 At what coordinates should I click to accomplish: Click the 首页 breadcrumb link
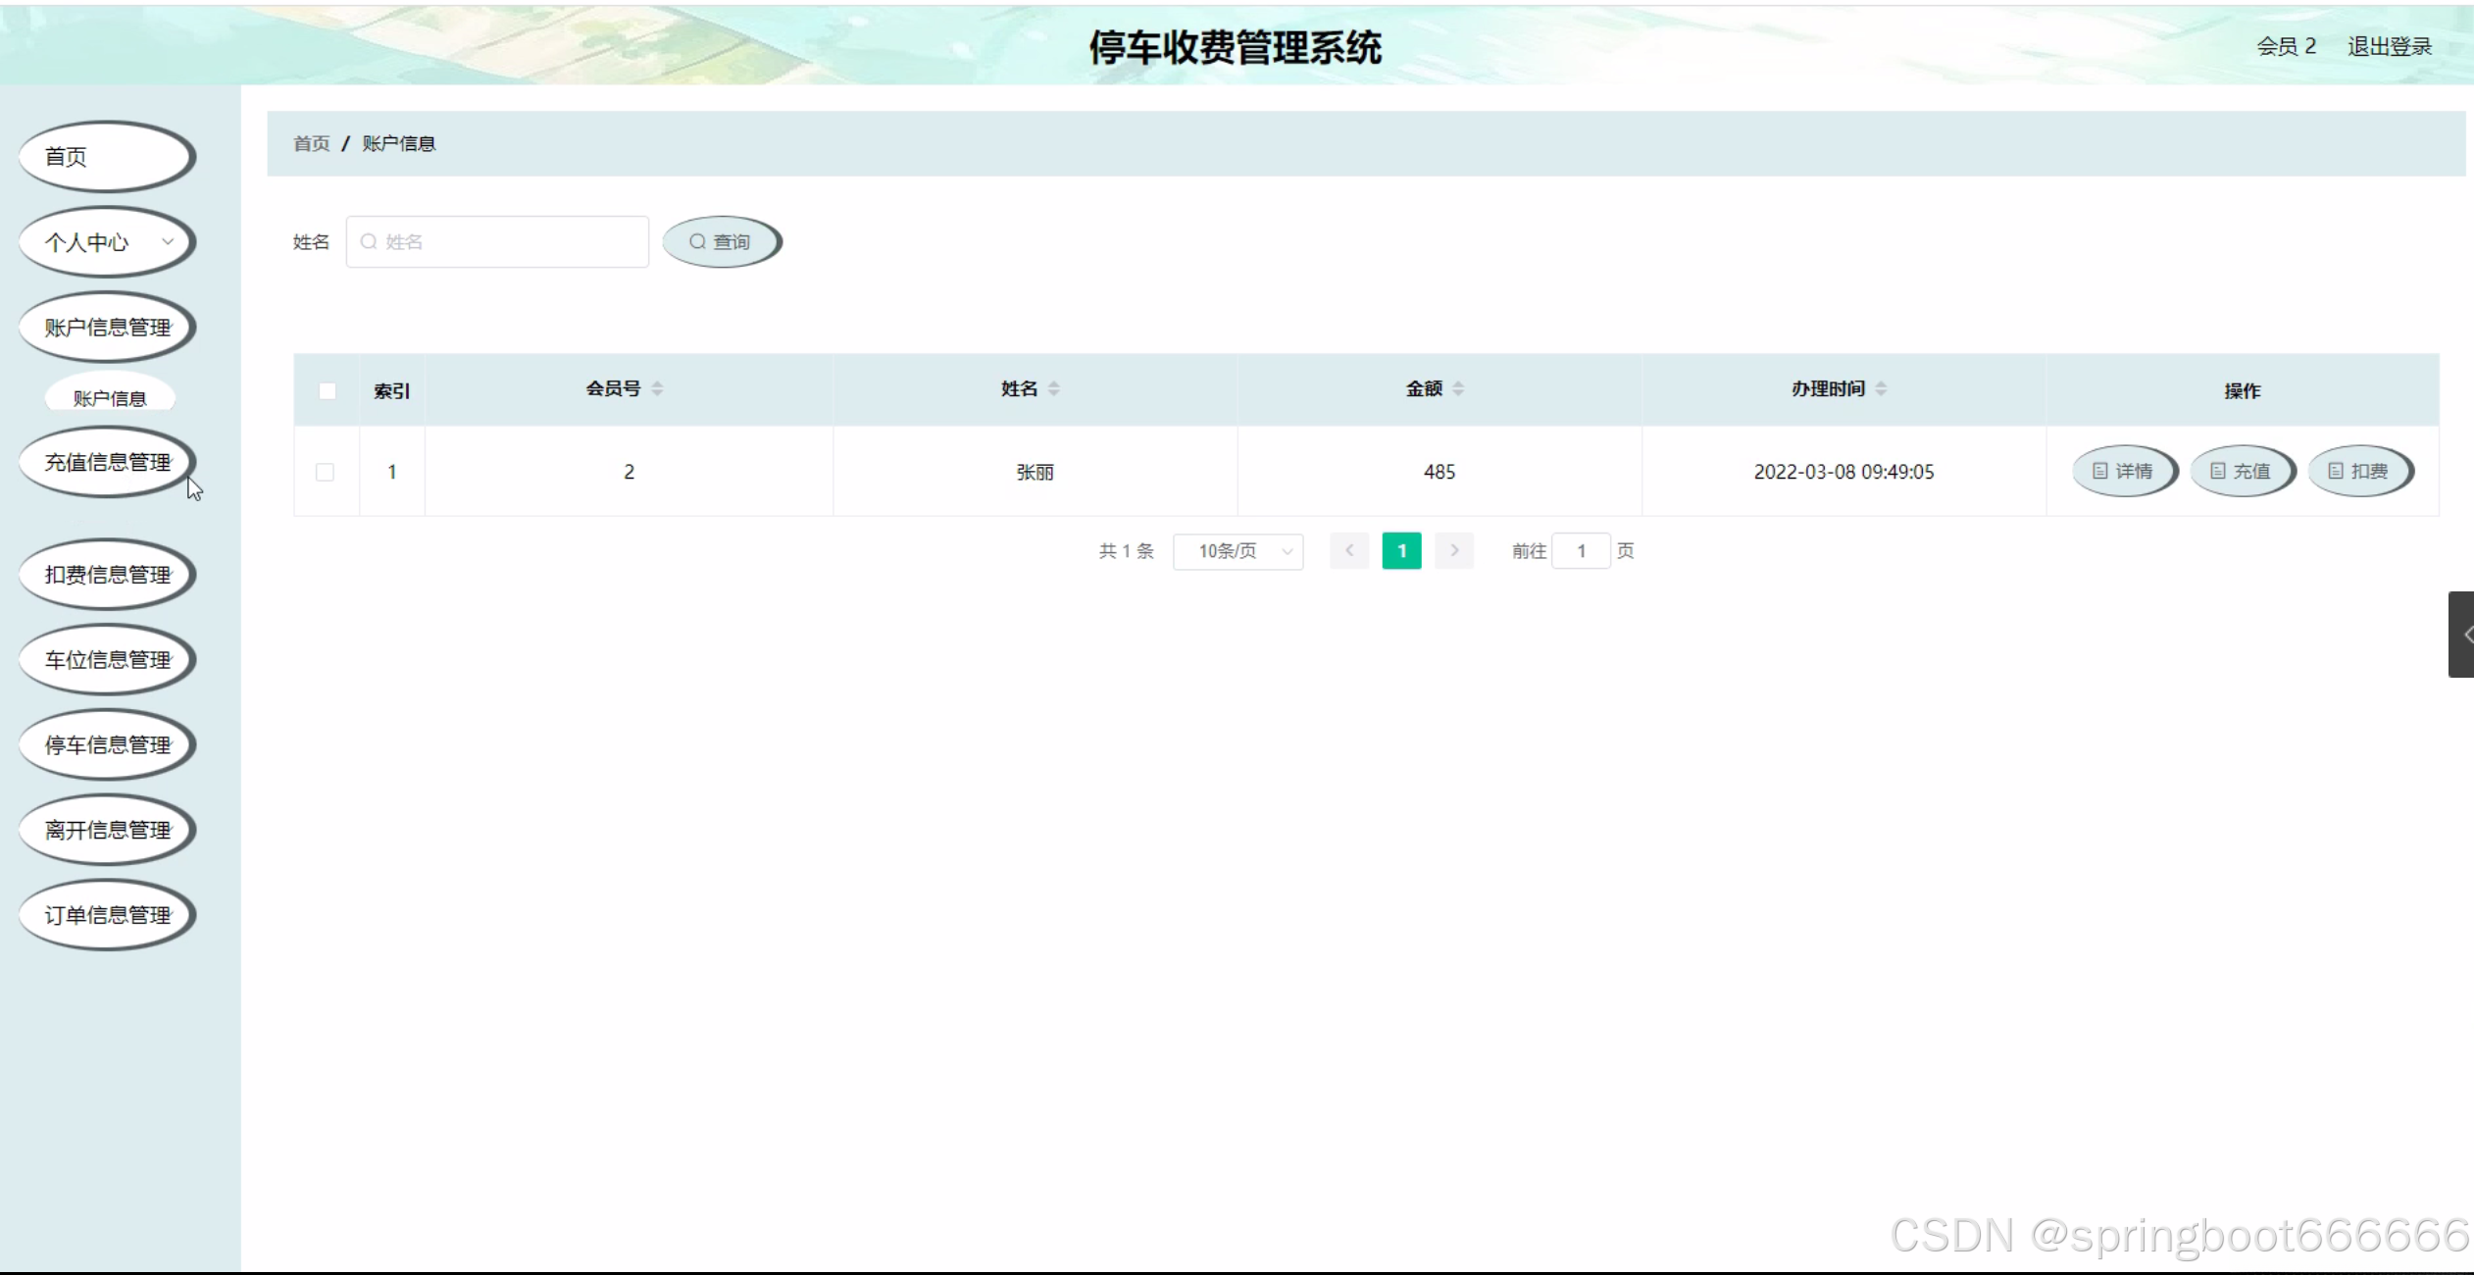click(312, 144)
